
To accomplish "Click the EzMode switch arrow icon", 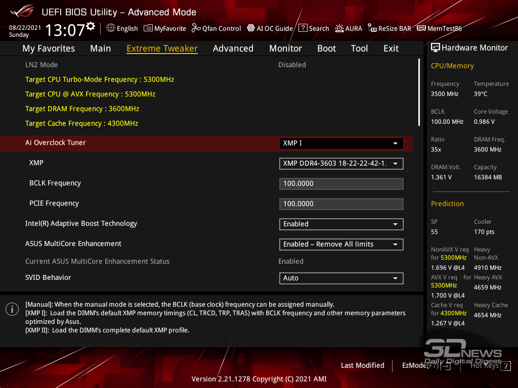I will (446, 366).
